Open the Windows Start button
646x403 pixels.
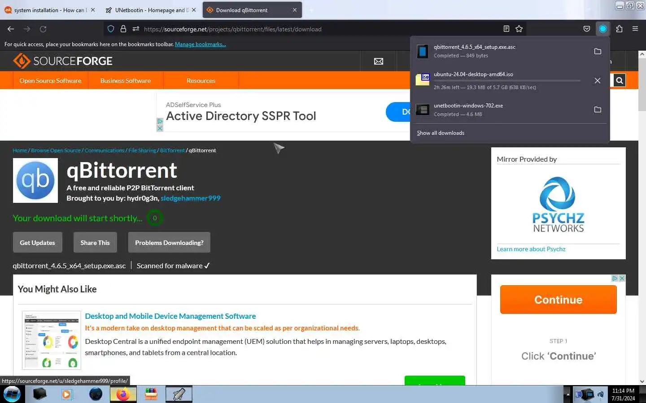12,394
